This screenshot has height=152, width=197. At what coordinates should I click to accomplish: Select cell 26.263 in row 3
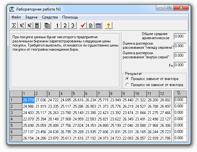point(53,113)
